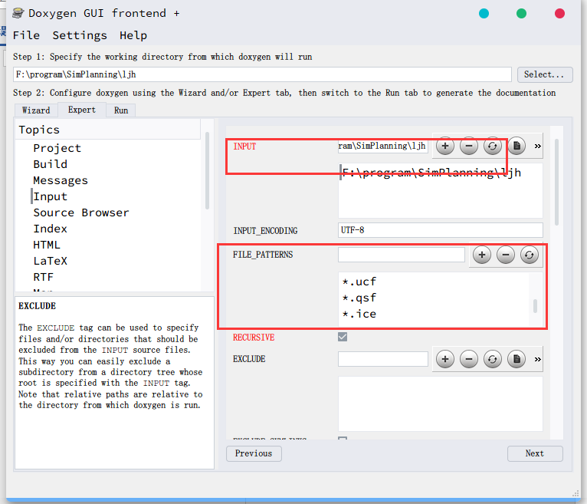587x504 pixels.
Task: Expand EXCLUDE toolbar overflow chevron
Action: [538, 359]
